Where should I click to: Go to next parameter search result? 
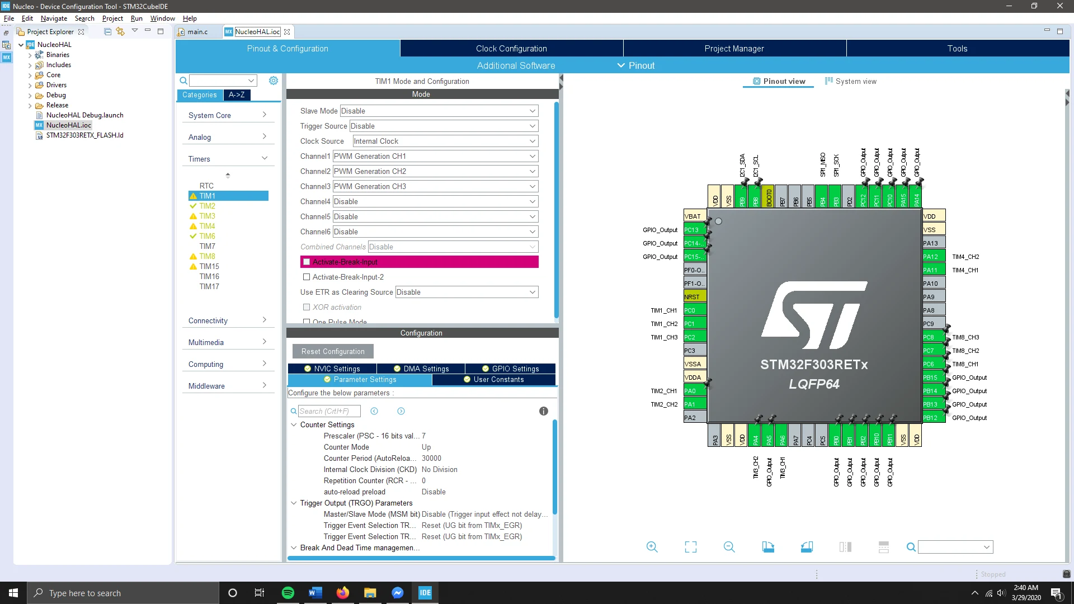tap(401, 411)
